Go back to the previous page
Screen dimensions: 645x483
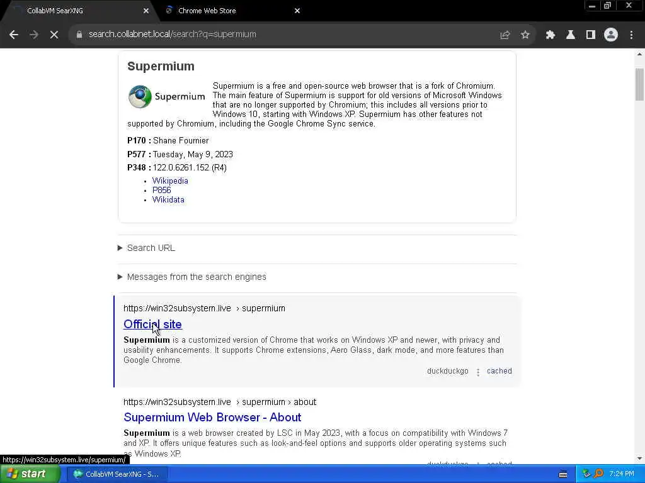point(14,35)
